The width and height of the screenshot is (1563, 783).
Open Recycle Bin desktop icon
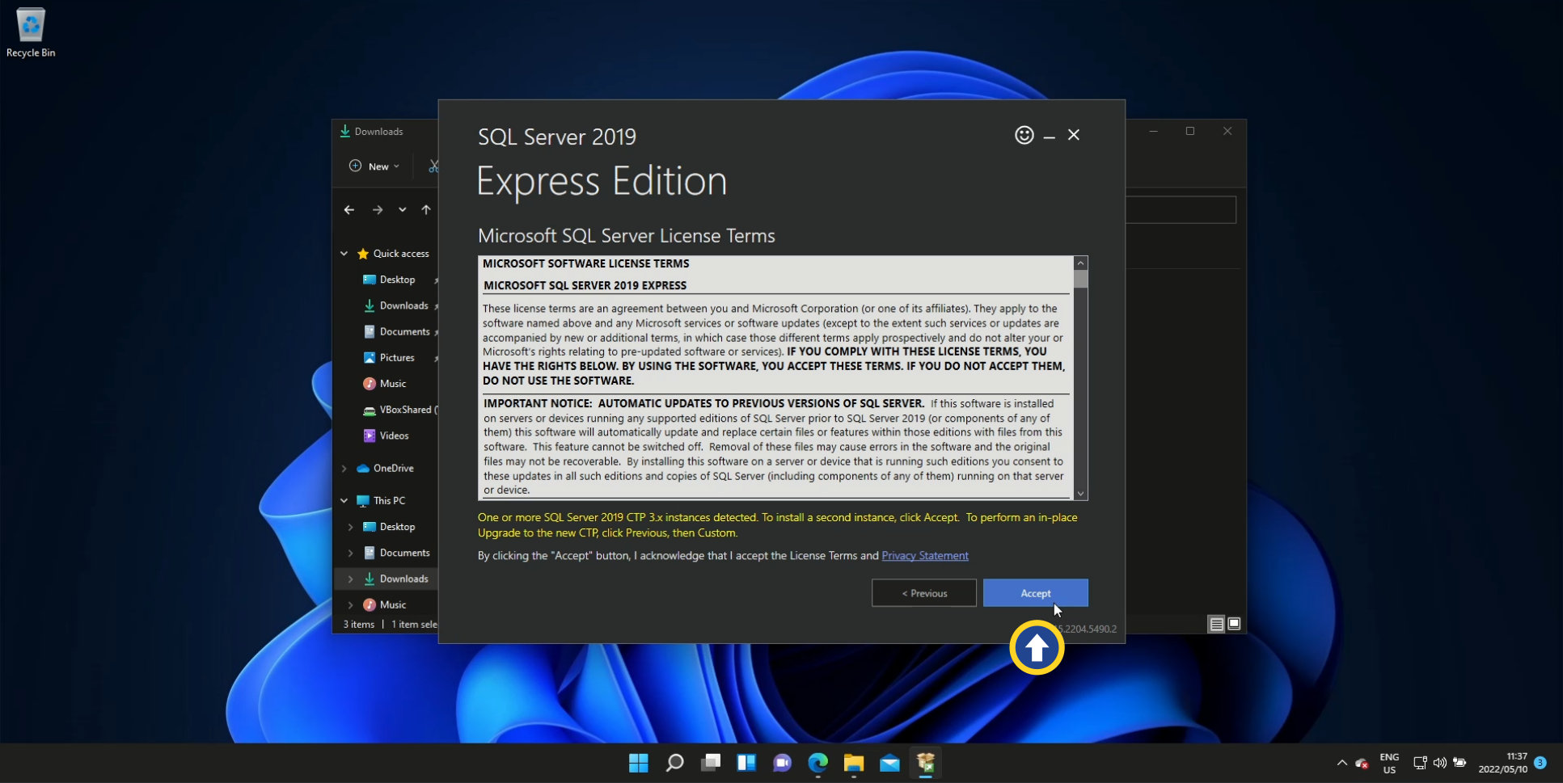pyautogui.click(x=31, y=32)
